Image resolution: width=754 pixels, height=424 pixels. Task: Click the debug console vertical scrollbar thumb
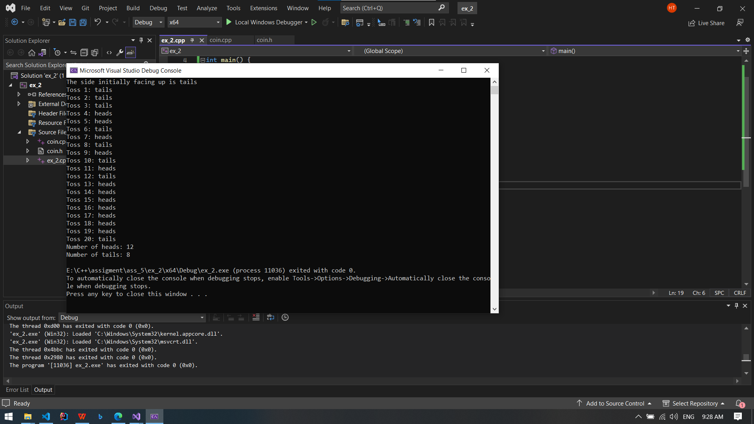pyautogui.click(x=494, y=90)
